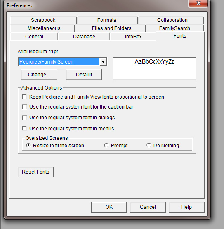Open the General tab
Screen dimensions: 224x229
pos(34,36)
